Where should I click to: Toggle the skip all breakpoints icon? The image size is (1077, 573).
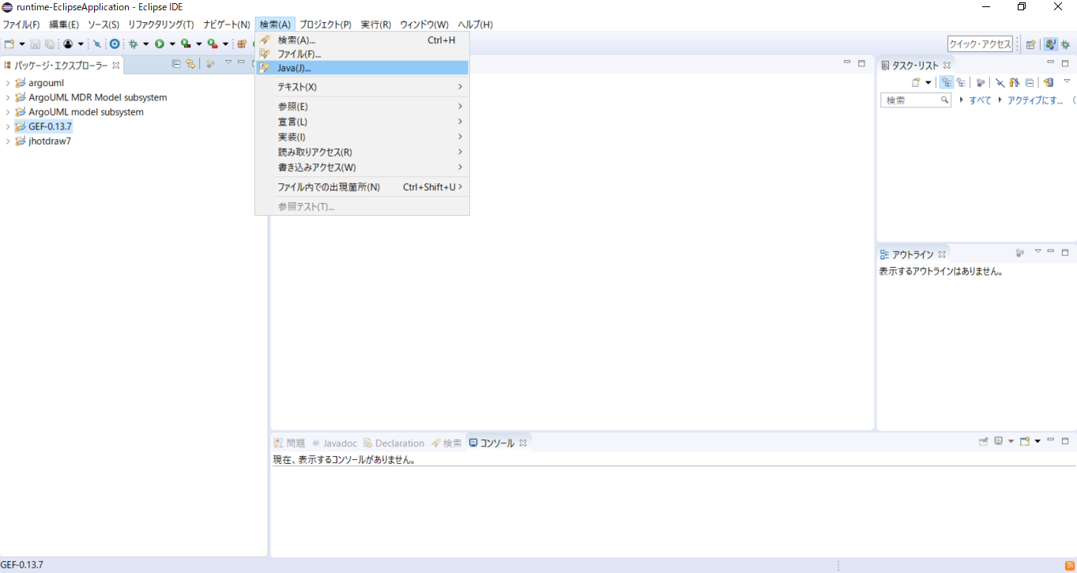pyautogui.click(x=97, y=44)
